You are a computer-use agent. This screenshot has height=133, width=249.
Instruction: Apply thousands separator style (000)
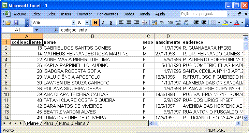point(170,23)
